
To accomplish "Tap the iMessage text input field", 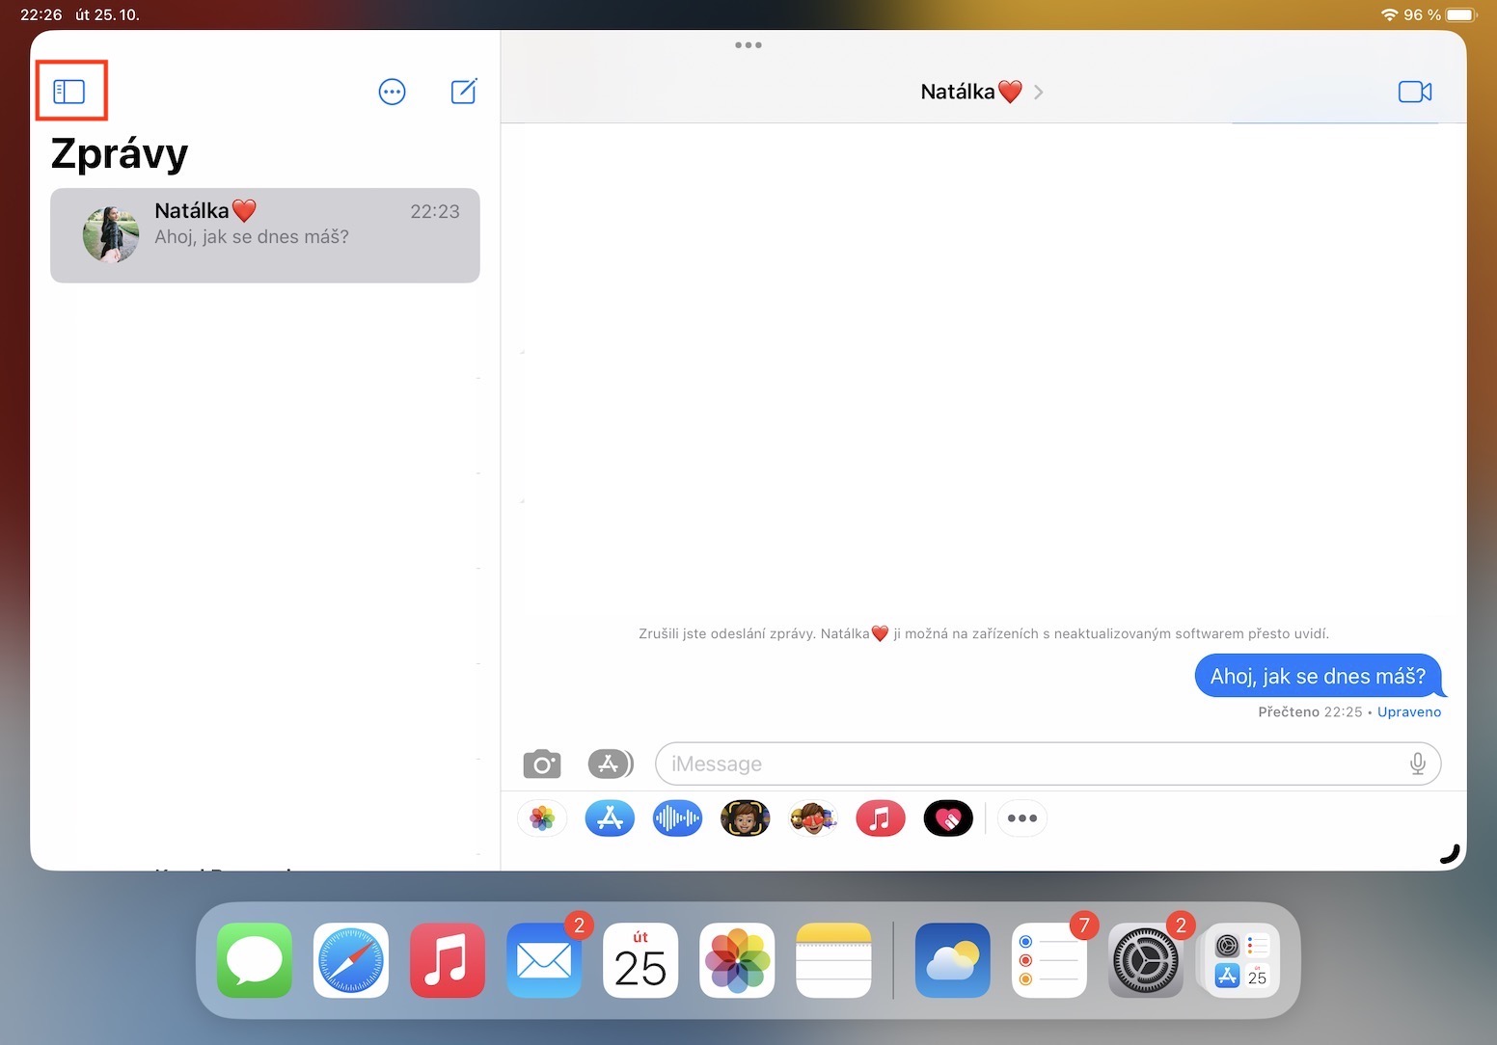I will pyautogui.click(x=1048, y=764).
